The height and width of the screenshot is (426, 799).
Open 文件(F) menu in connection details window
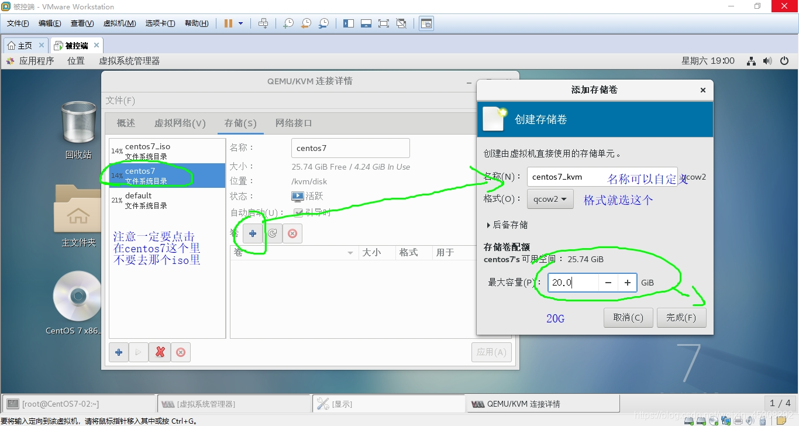[120, 101]
